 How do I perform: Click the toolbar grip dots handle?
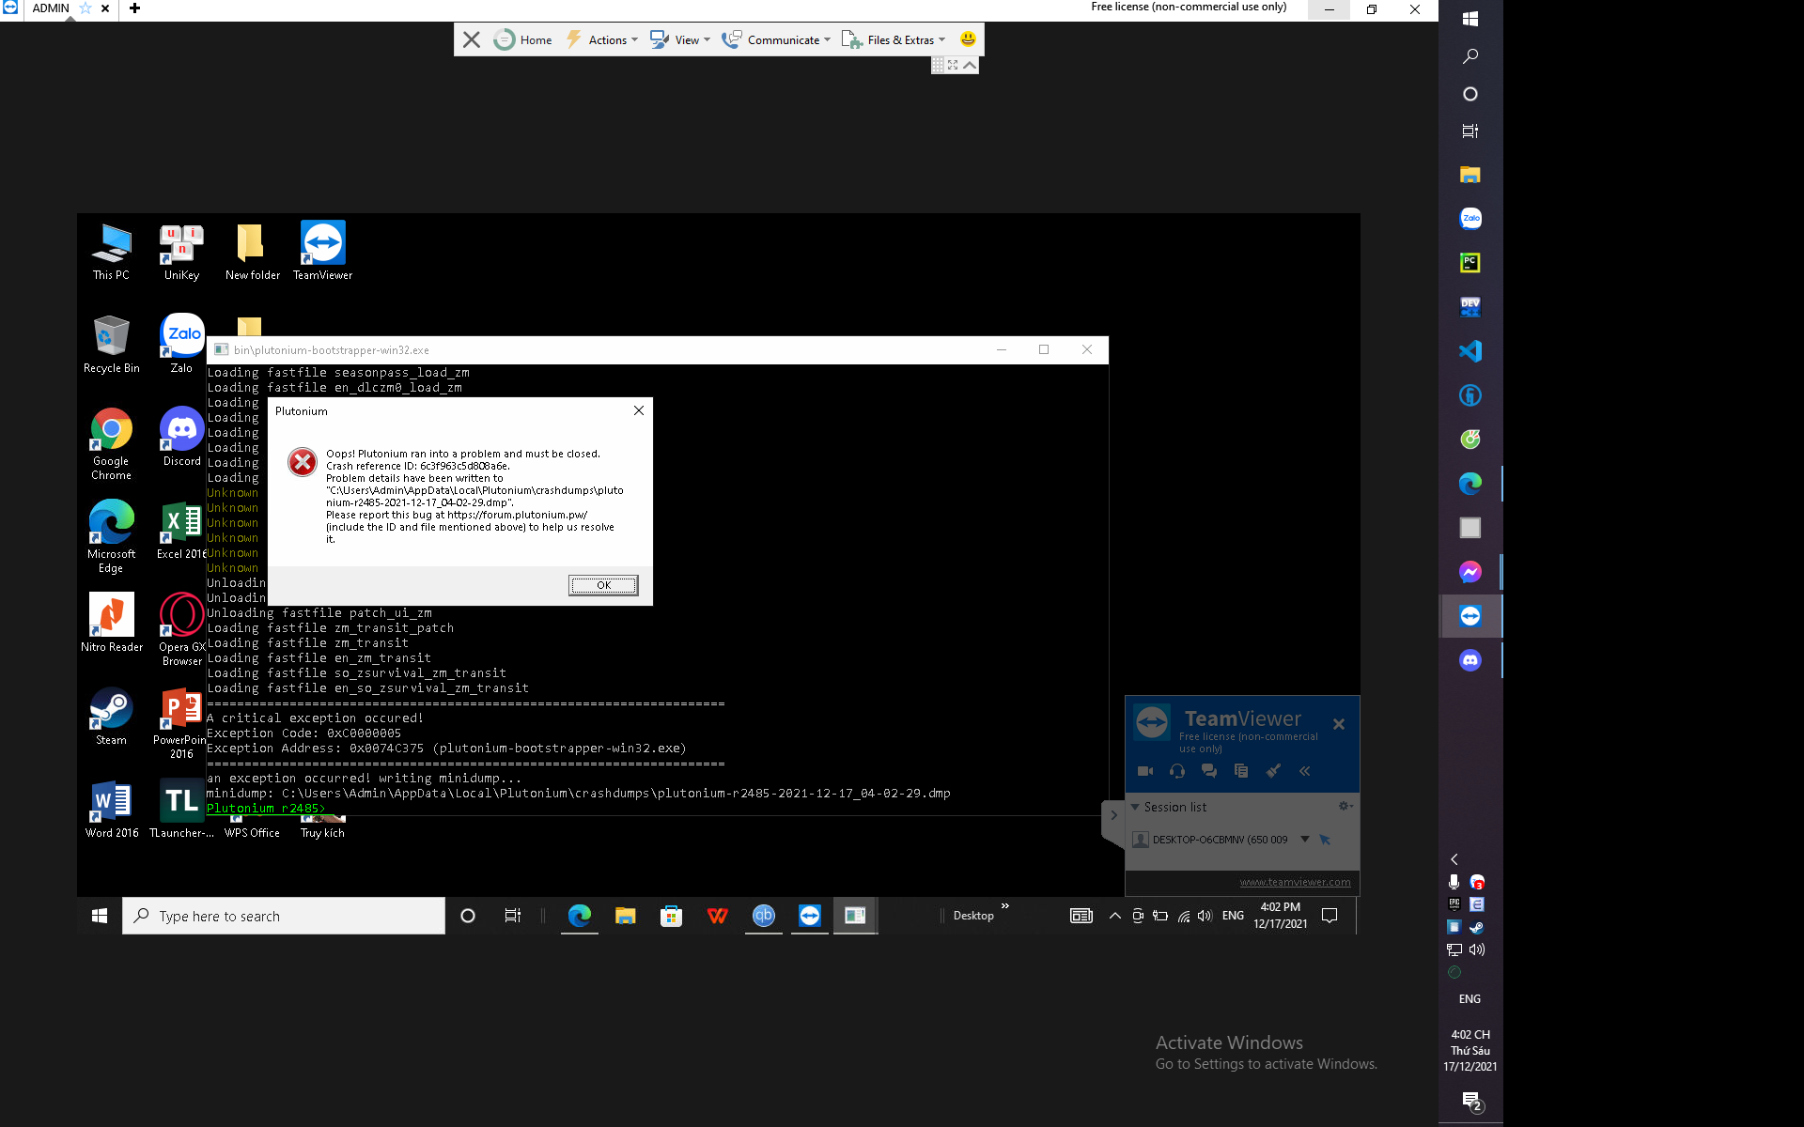[x=938, y=65]
